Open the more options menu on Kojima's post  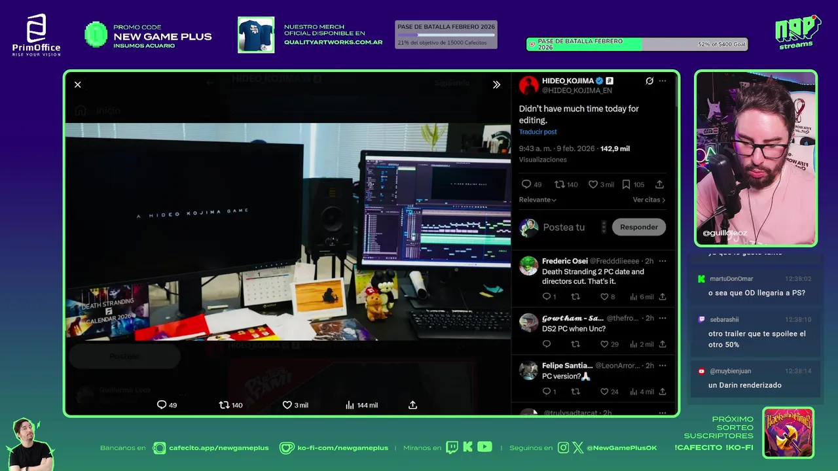click(663, 81)
